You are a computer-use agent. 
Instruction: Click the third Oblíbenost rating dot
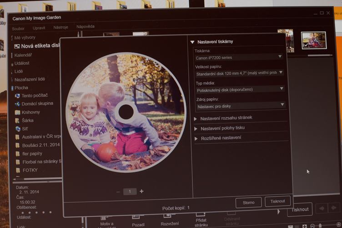(x=36, y=213)
